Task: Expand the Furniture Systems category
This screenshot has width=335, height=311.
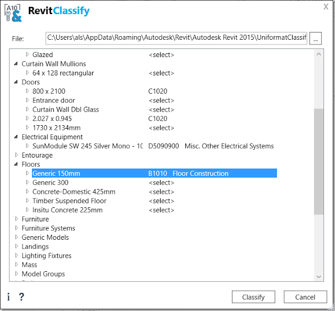Action: (16, 228)
